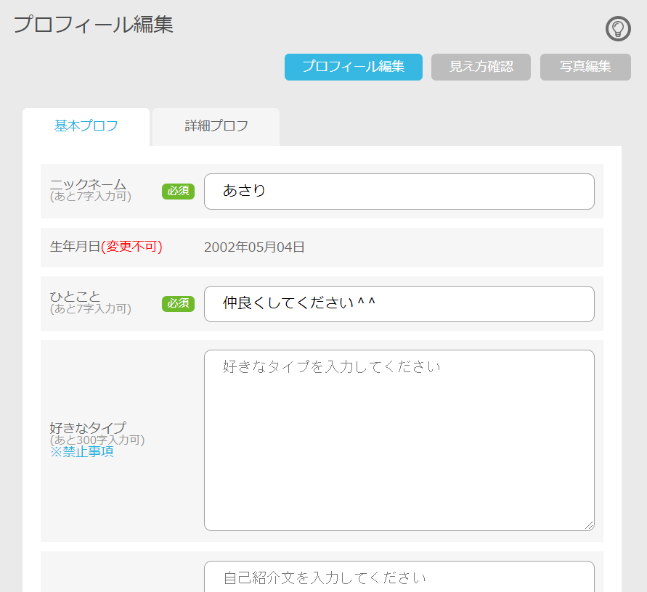The height and width of the screenshot is (592, 647).
Task: Open 写真編集 photo editing
Action: (x=585, y=67)
